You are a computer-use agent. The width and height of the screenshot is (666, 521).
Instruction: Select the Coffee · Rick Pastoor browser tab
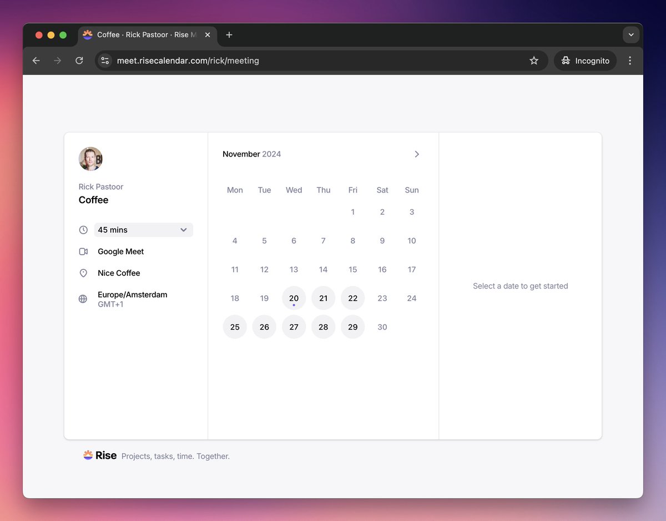[147, 35]
